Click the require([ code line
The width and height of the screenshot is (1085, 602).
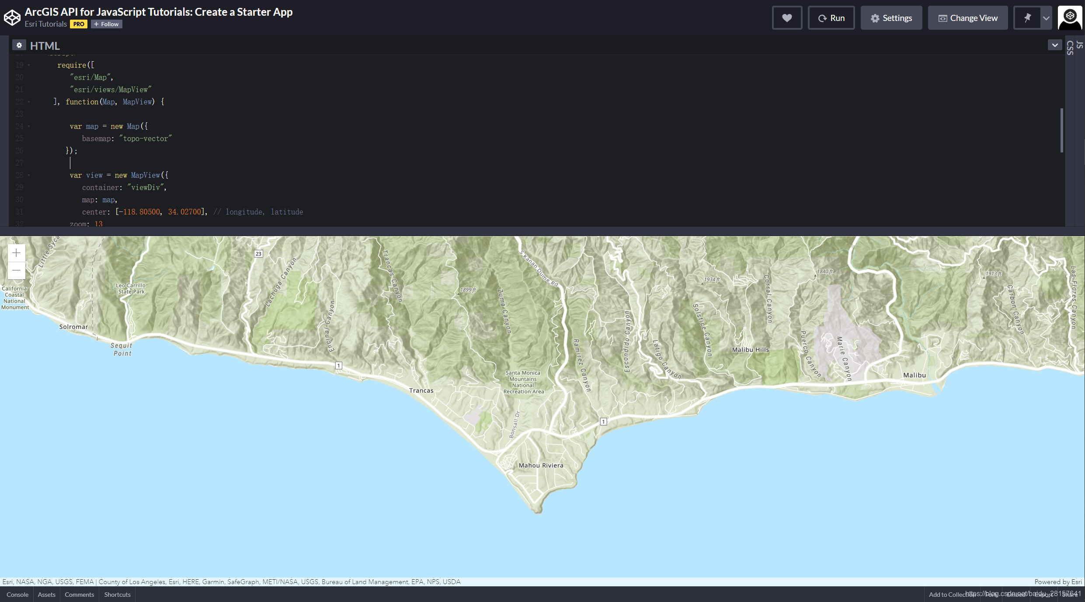point(76,65)
